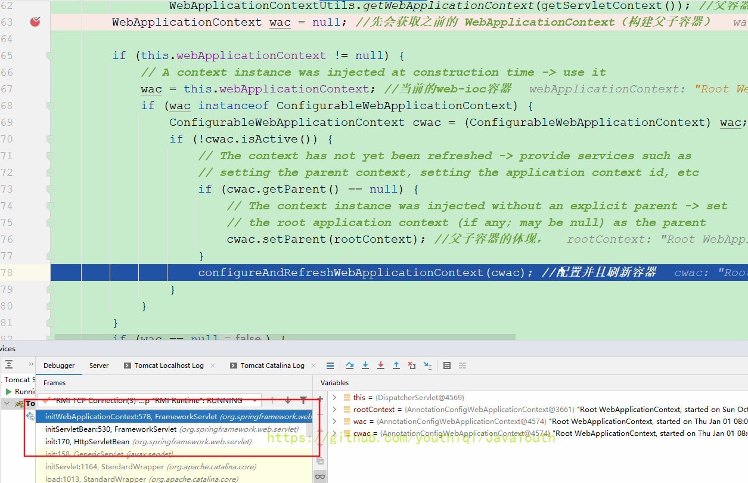The image size is (748, 483).
Task: Select the initServletBean:530 stack frame
Action: click(110, 429)
